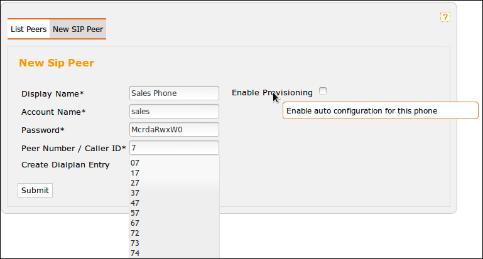The width and height of the screenshot is (483, 259).
Task: Open the New SIP Peer tab
Action: (x=78, y=29)
